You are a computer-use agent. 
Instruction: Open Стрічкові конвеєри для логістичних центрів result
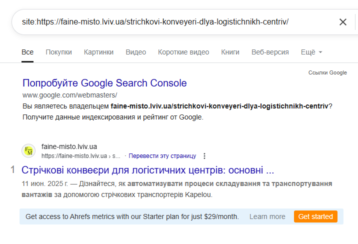pos(147,170)
